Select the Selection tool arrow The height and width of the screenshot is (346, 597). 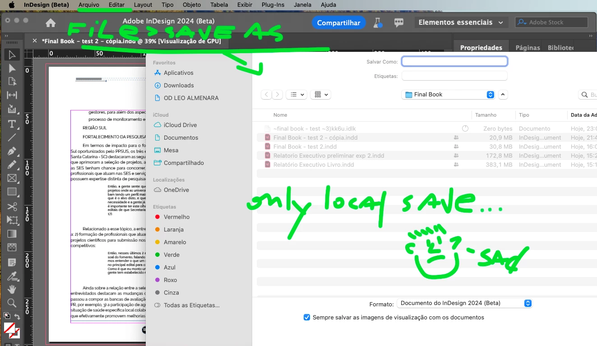pyautogui.click(x=12, y=55)
